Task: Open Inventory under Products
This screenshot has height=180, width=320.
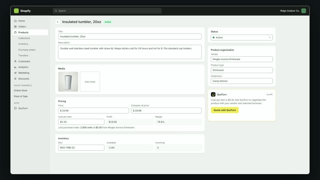Action: tap(23, 44)
